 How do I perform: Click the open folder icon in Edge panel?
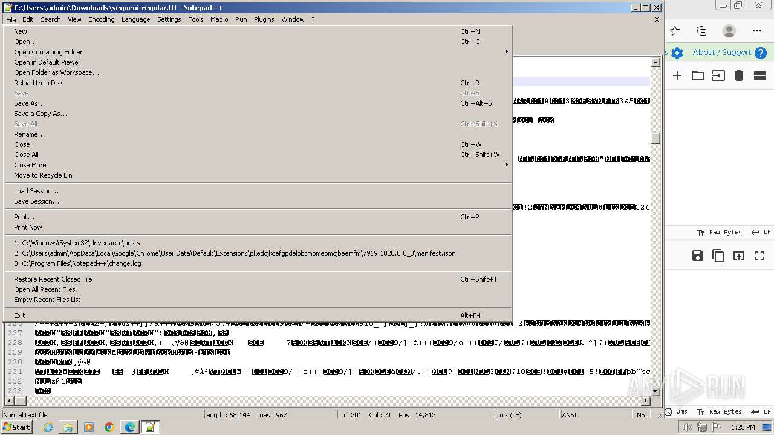coord(698,76)
